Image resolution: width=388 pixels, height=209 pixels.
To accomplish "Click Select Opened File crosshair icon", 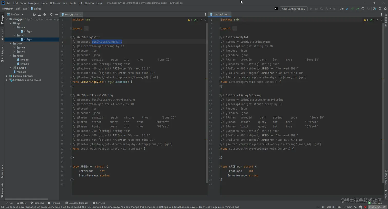I will pos(34,14).
